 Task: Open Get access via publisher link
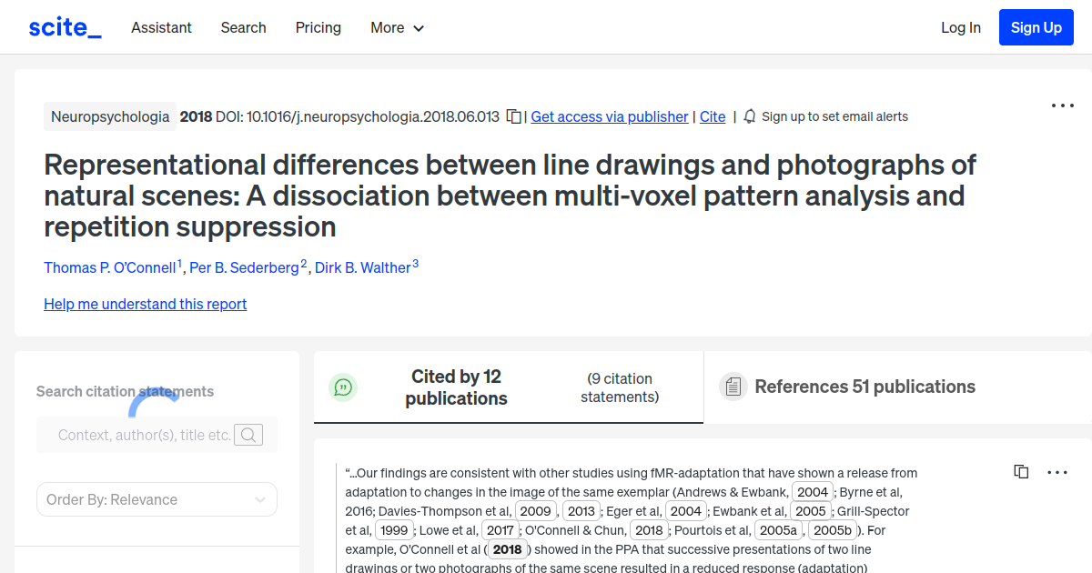pyautogui.click(x=609, y=116)
